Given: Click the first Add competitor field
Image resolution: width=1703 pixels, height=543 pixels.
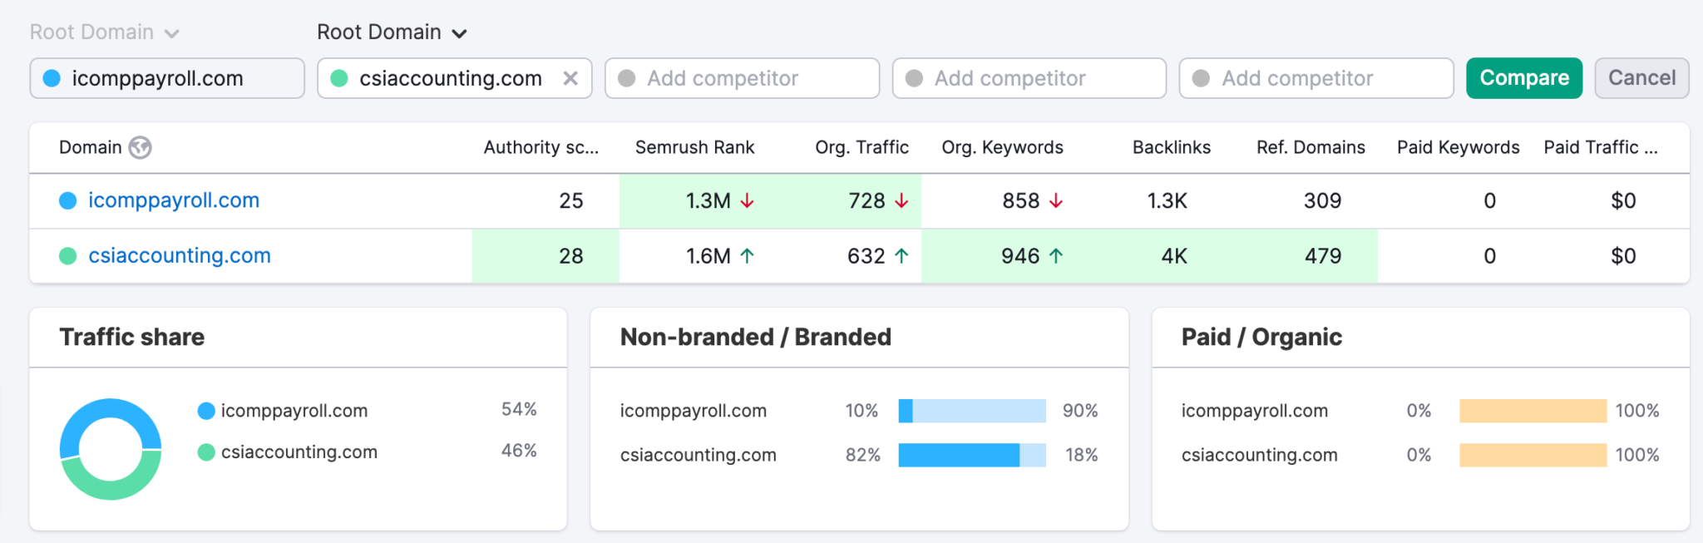Looking at the screenshot, I should coord(742,78).
